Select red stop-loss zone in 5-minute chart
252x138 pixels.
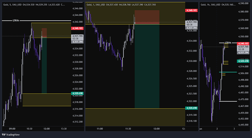(x=44, y=33)
